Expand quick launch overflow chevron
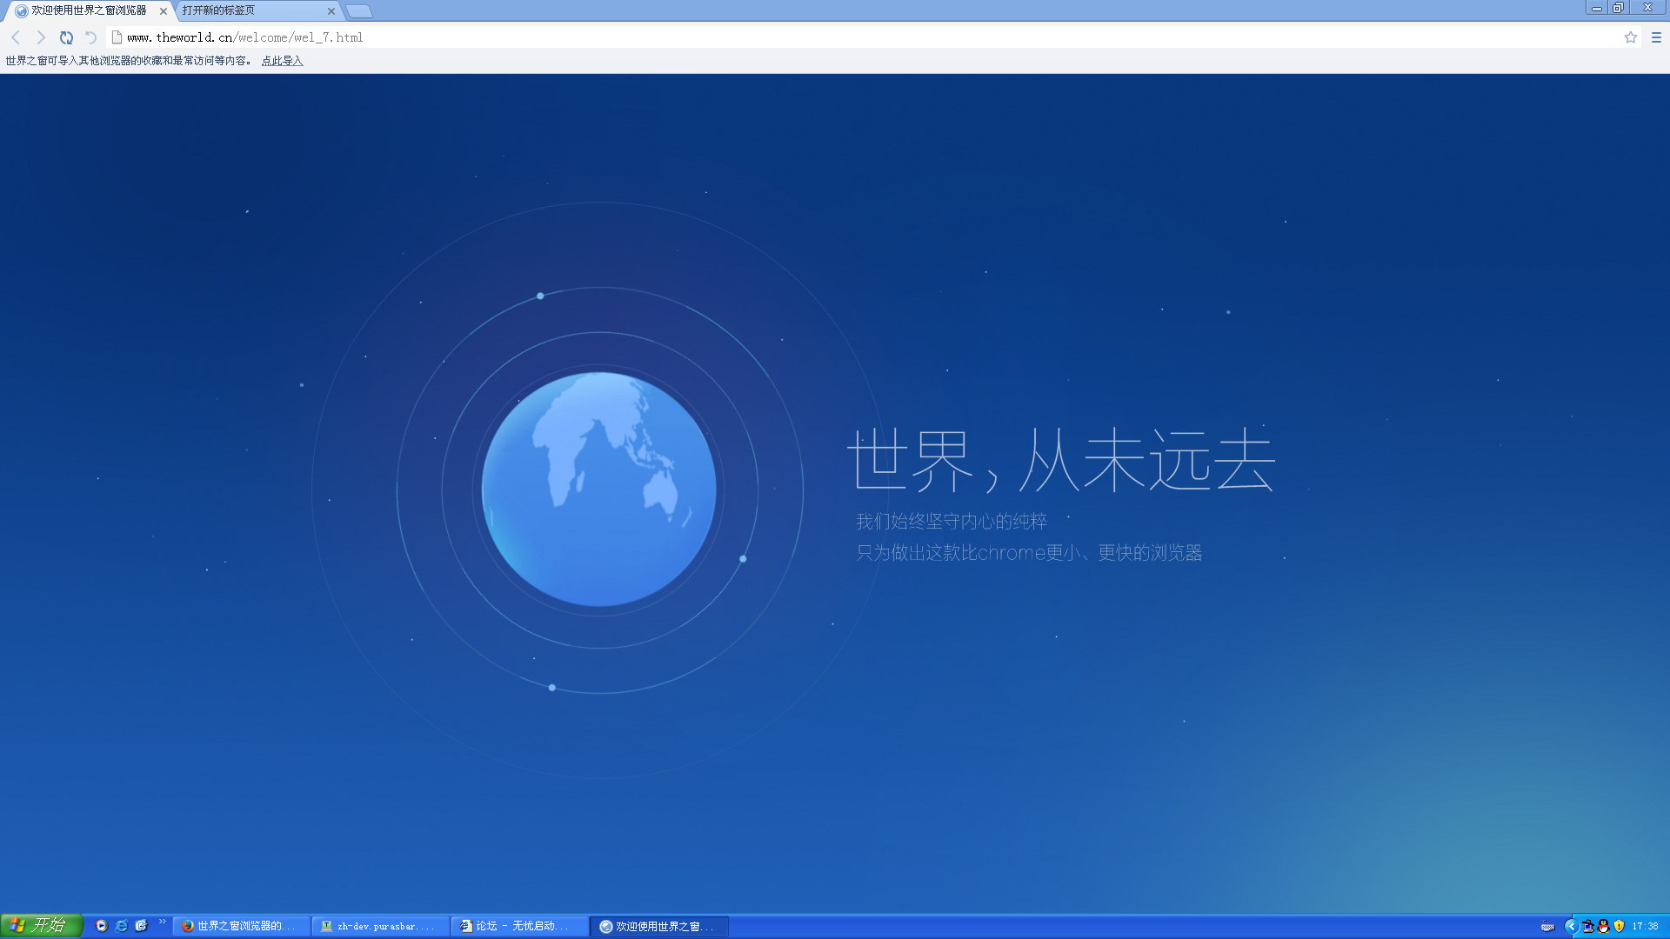This screenshot has height=939, width=1670. pos(162,921)
